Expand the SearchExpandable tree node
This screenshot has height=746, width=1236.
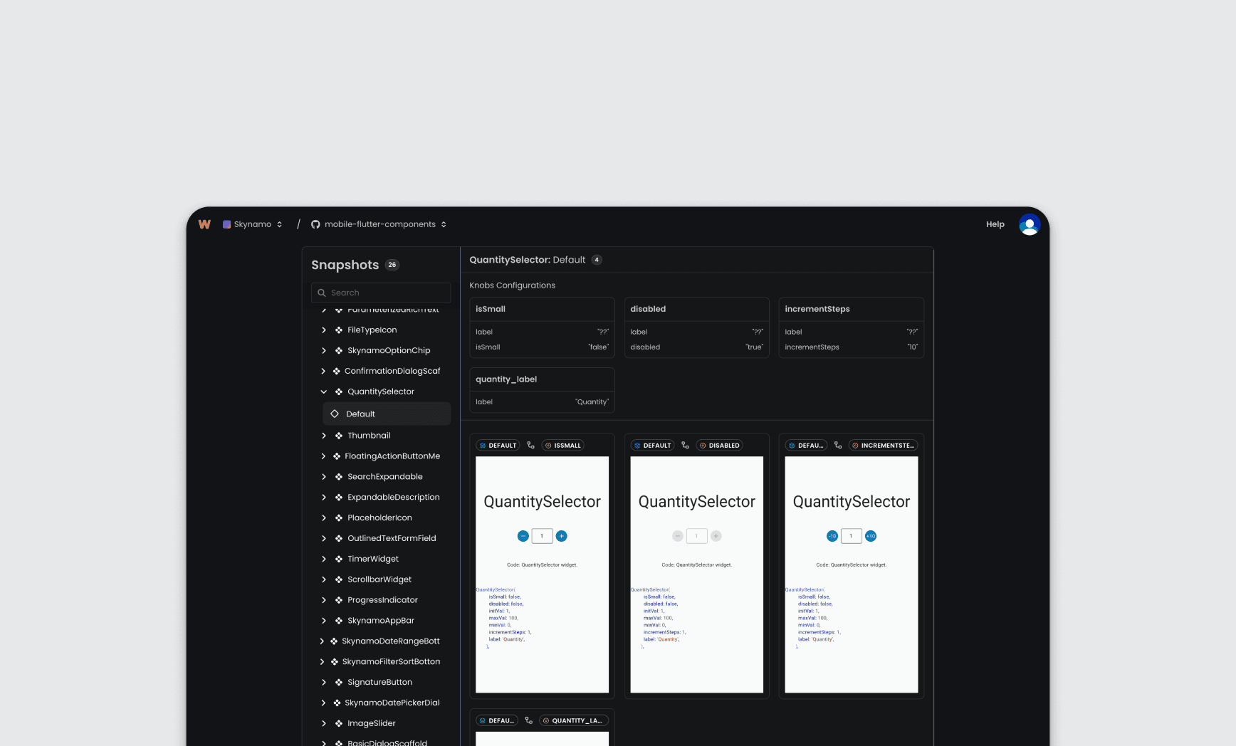324,477
